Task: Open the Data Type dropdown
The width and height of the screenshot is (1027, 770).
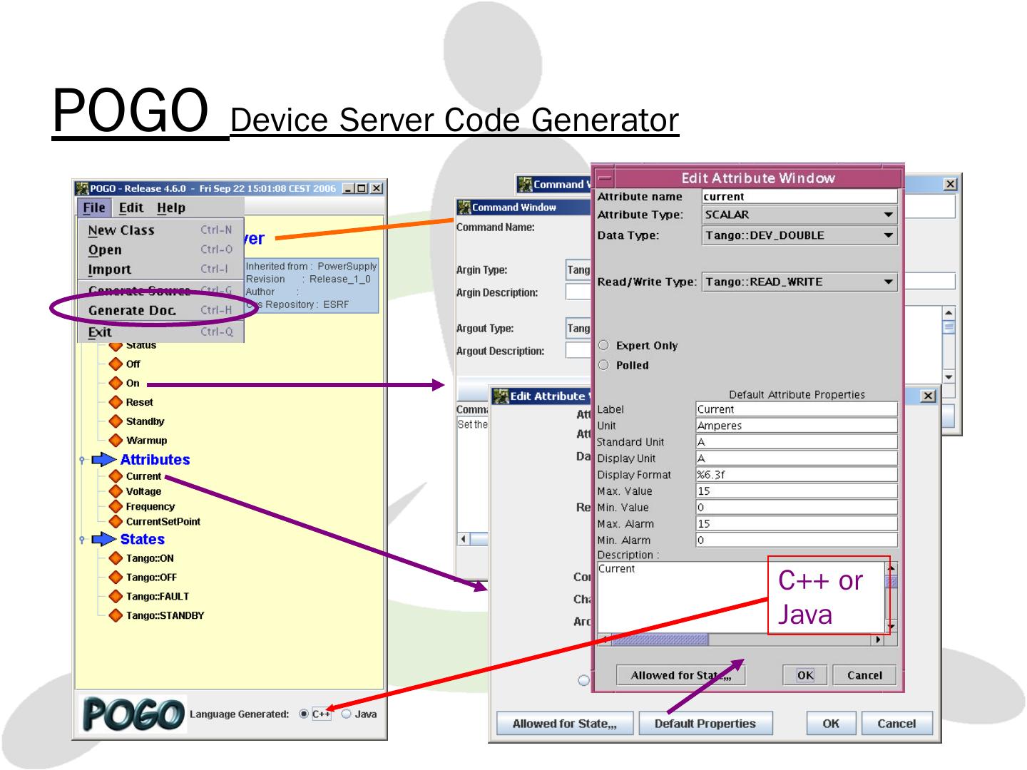Action: click(x=799, y=235)
